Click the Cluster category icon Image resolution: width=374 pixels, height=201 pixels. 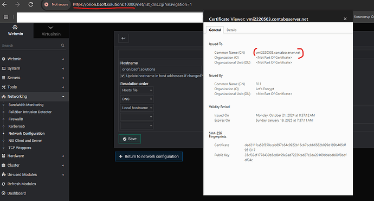pos(4,165)
